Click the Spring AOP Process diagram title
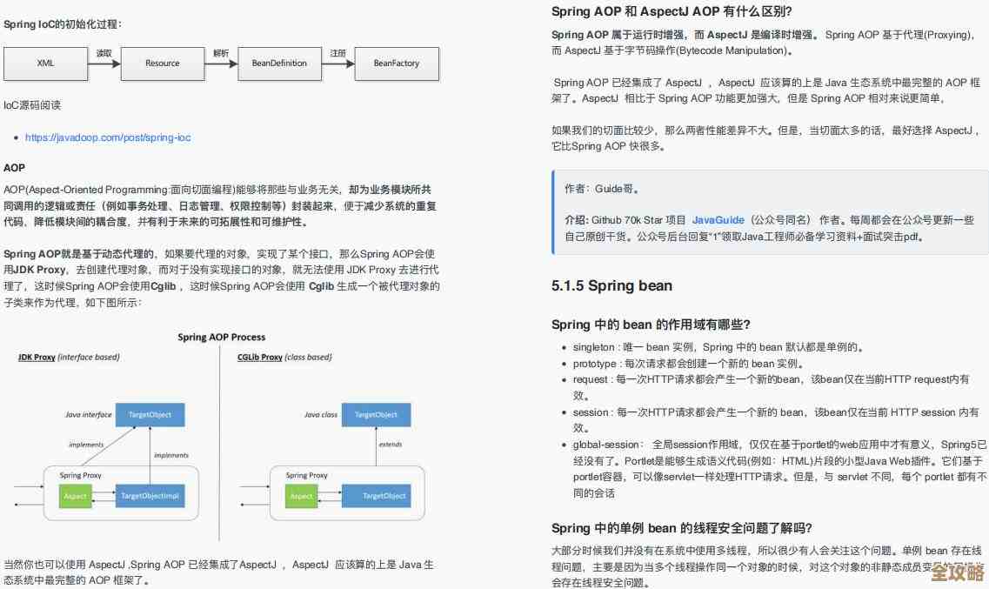 pos(220,337)
